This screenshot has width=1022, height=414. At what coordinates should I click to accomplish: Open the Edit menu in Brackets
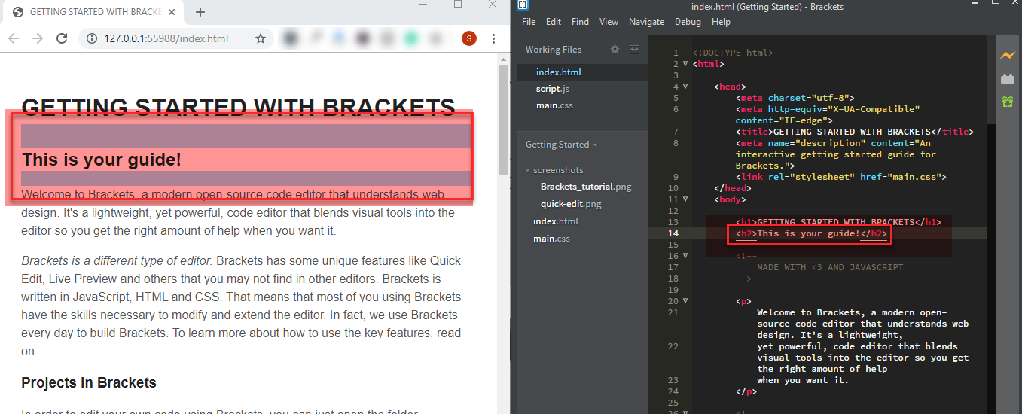(554, 22)
